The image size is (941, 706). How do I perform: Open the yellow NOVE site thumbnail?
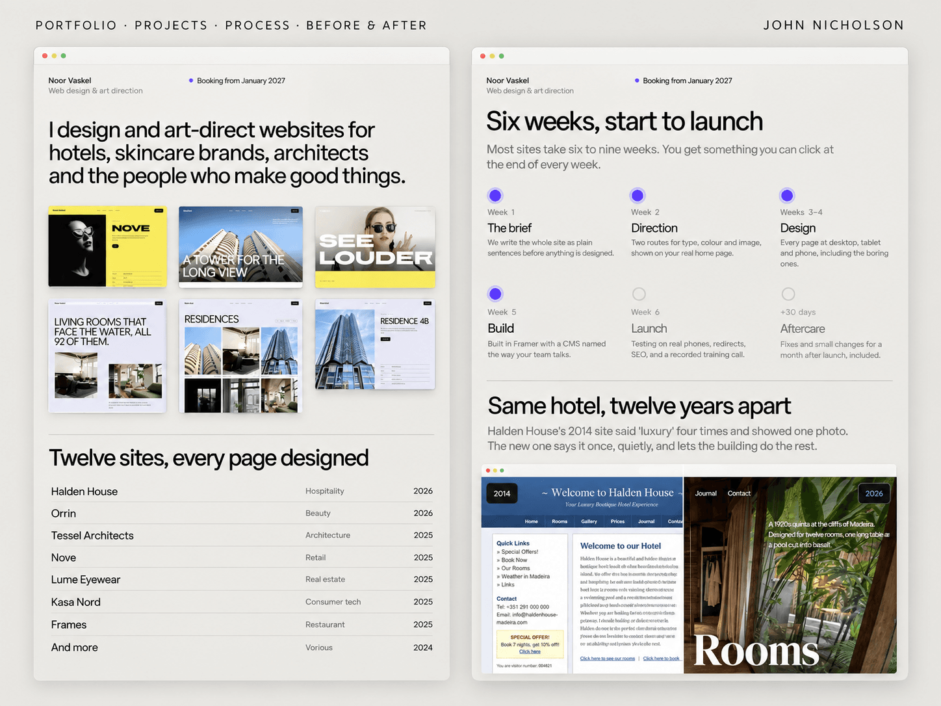108,246
